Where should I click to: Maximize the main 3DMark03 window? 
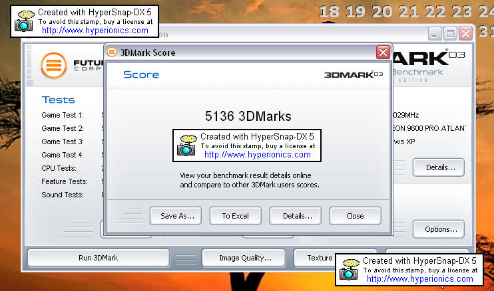pyautogui.click(x=450, y=34)
